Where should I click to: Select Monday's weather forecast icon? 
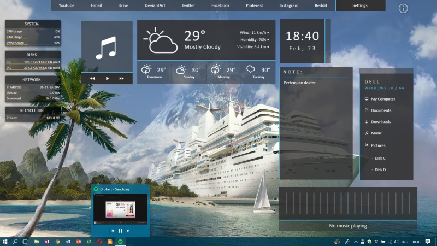[215, 69]
